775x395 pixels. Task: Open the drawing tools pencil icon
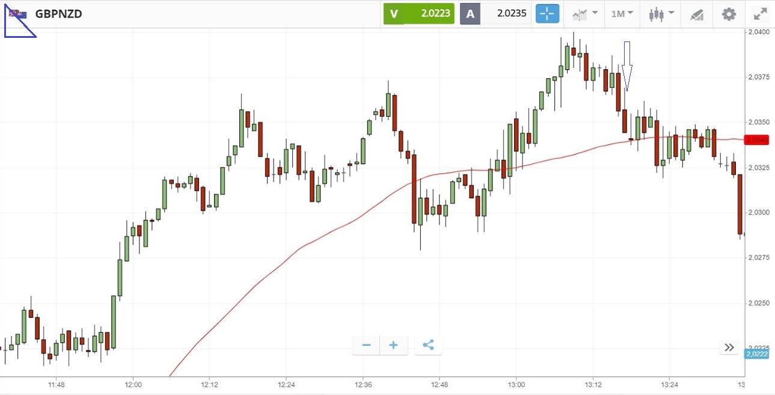(x=697, y=14)
